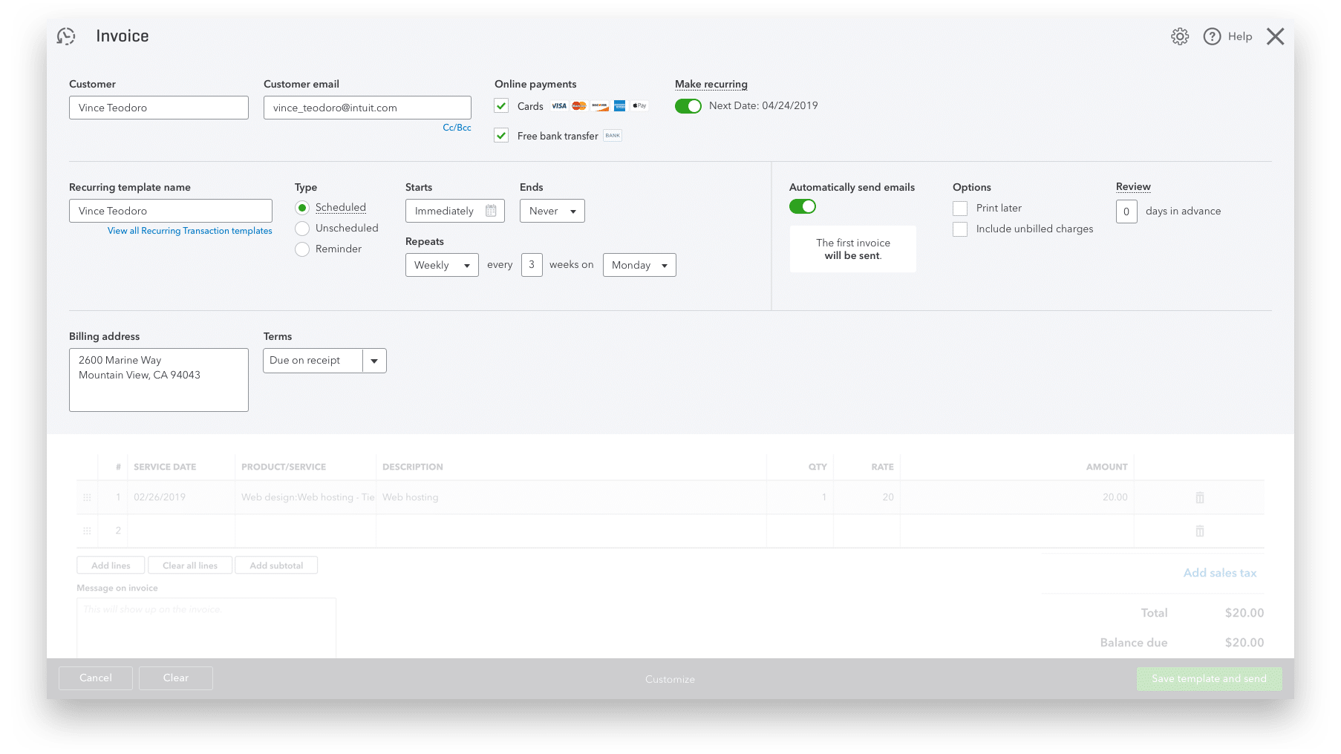Viewport: 1341px width, 754px height.
Task: Click the Recurring template name field
Action: tap(171, 211)
